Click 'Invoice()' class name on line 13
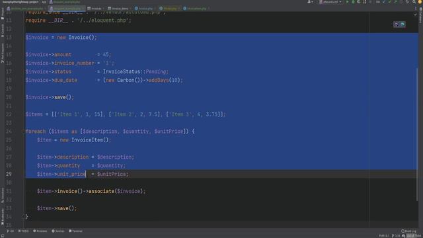This screenshot has height=238, width=423. 81,38
